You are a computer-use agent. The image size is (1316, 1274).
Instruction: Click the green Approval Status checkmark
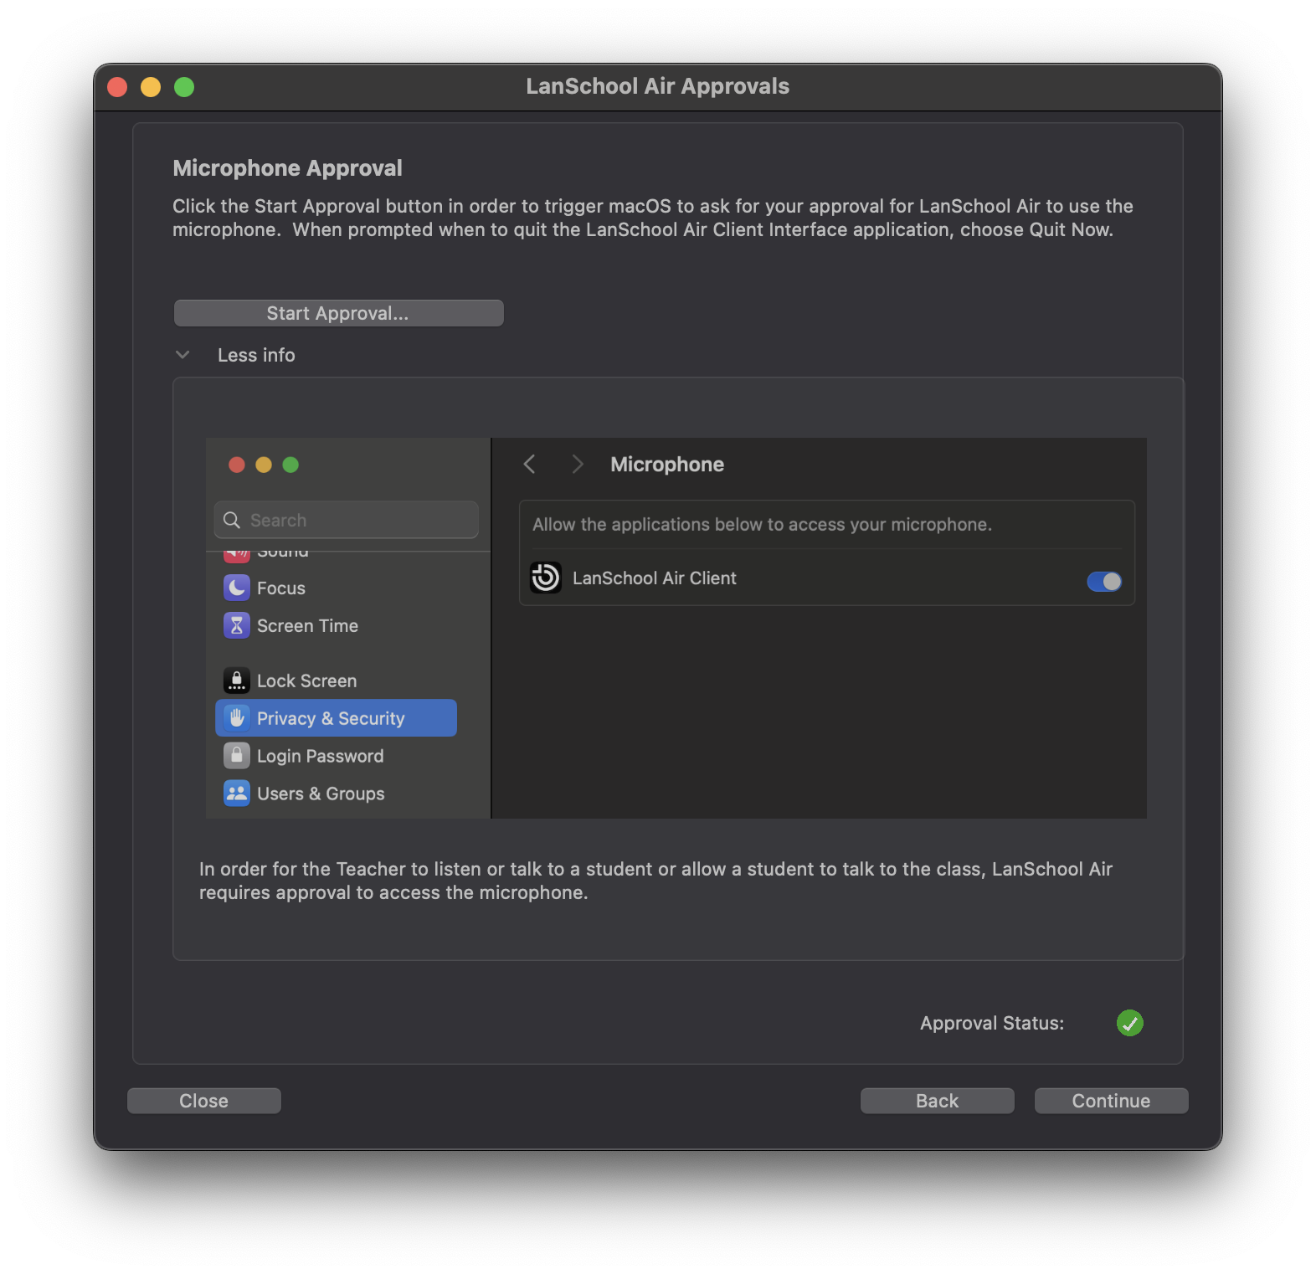(1130, 1023)
